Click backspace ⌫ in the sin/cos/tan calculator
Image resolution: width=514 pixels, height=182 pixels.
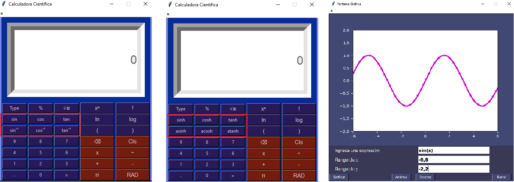coord(97,142)
